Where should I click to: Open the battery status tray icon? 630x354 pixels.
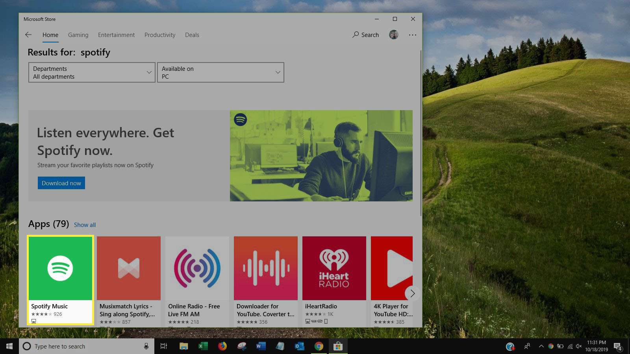tap(560, 346)
